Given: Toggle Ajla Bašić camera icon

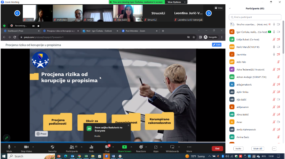Looking at the screenshot, I should click(278, 99).
